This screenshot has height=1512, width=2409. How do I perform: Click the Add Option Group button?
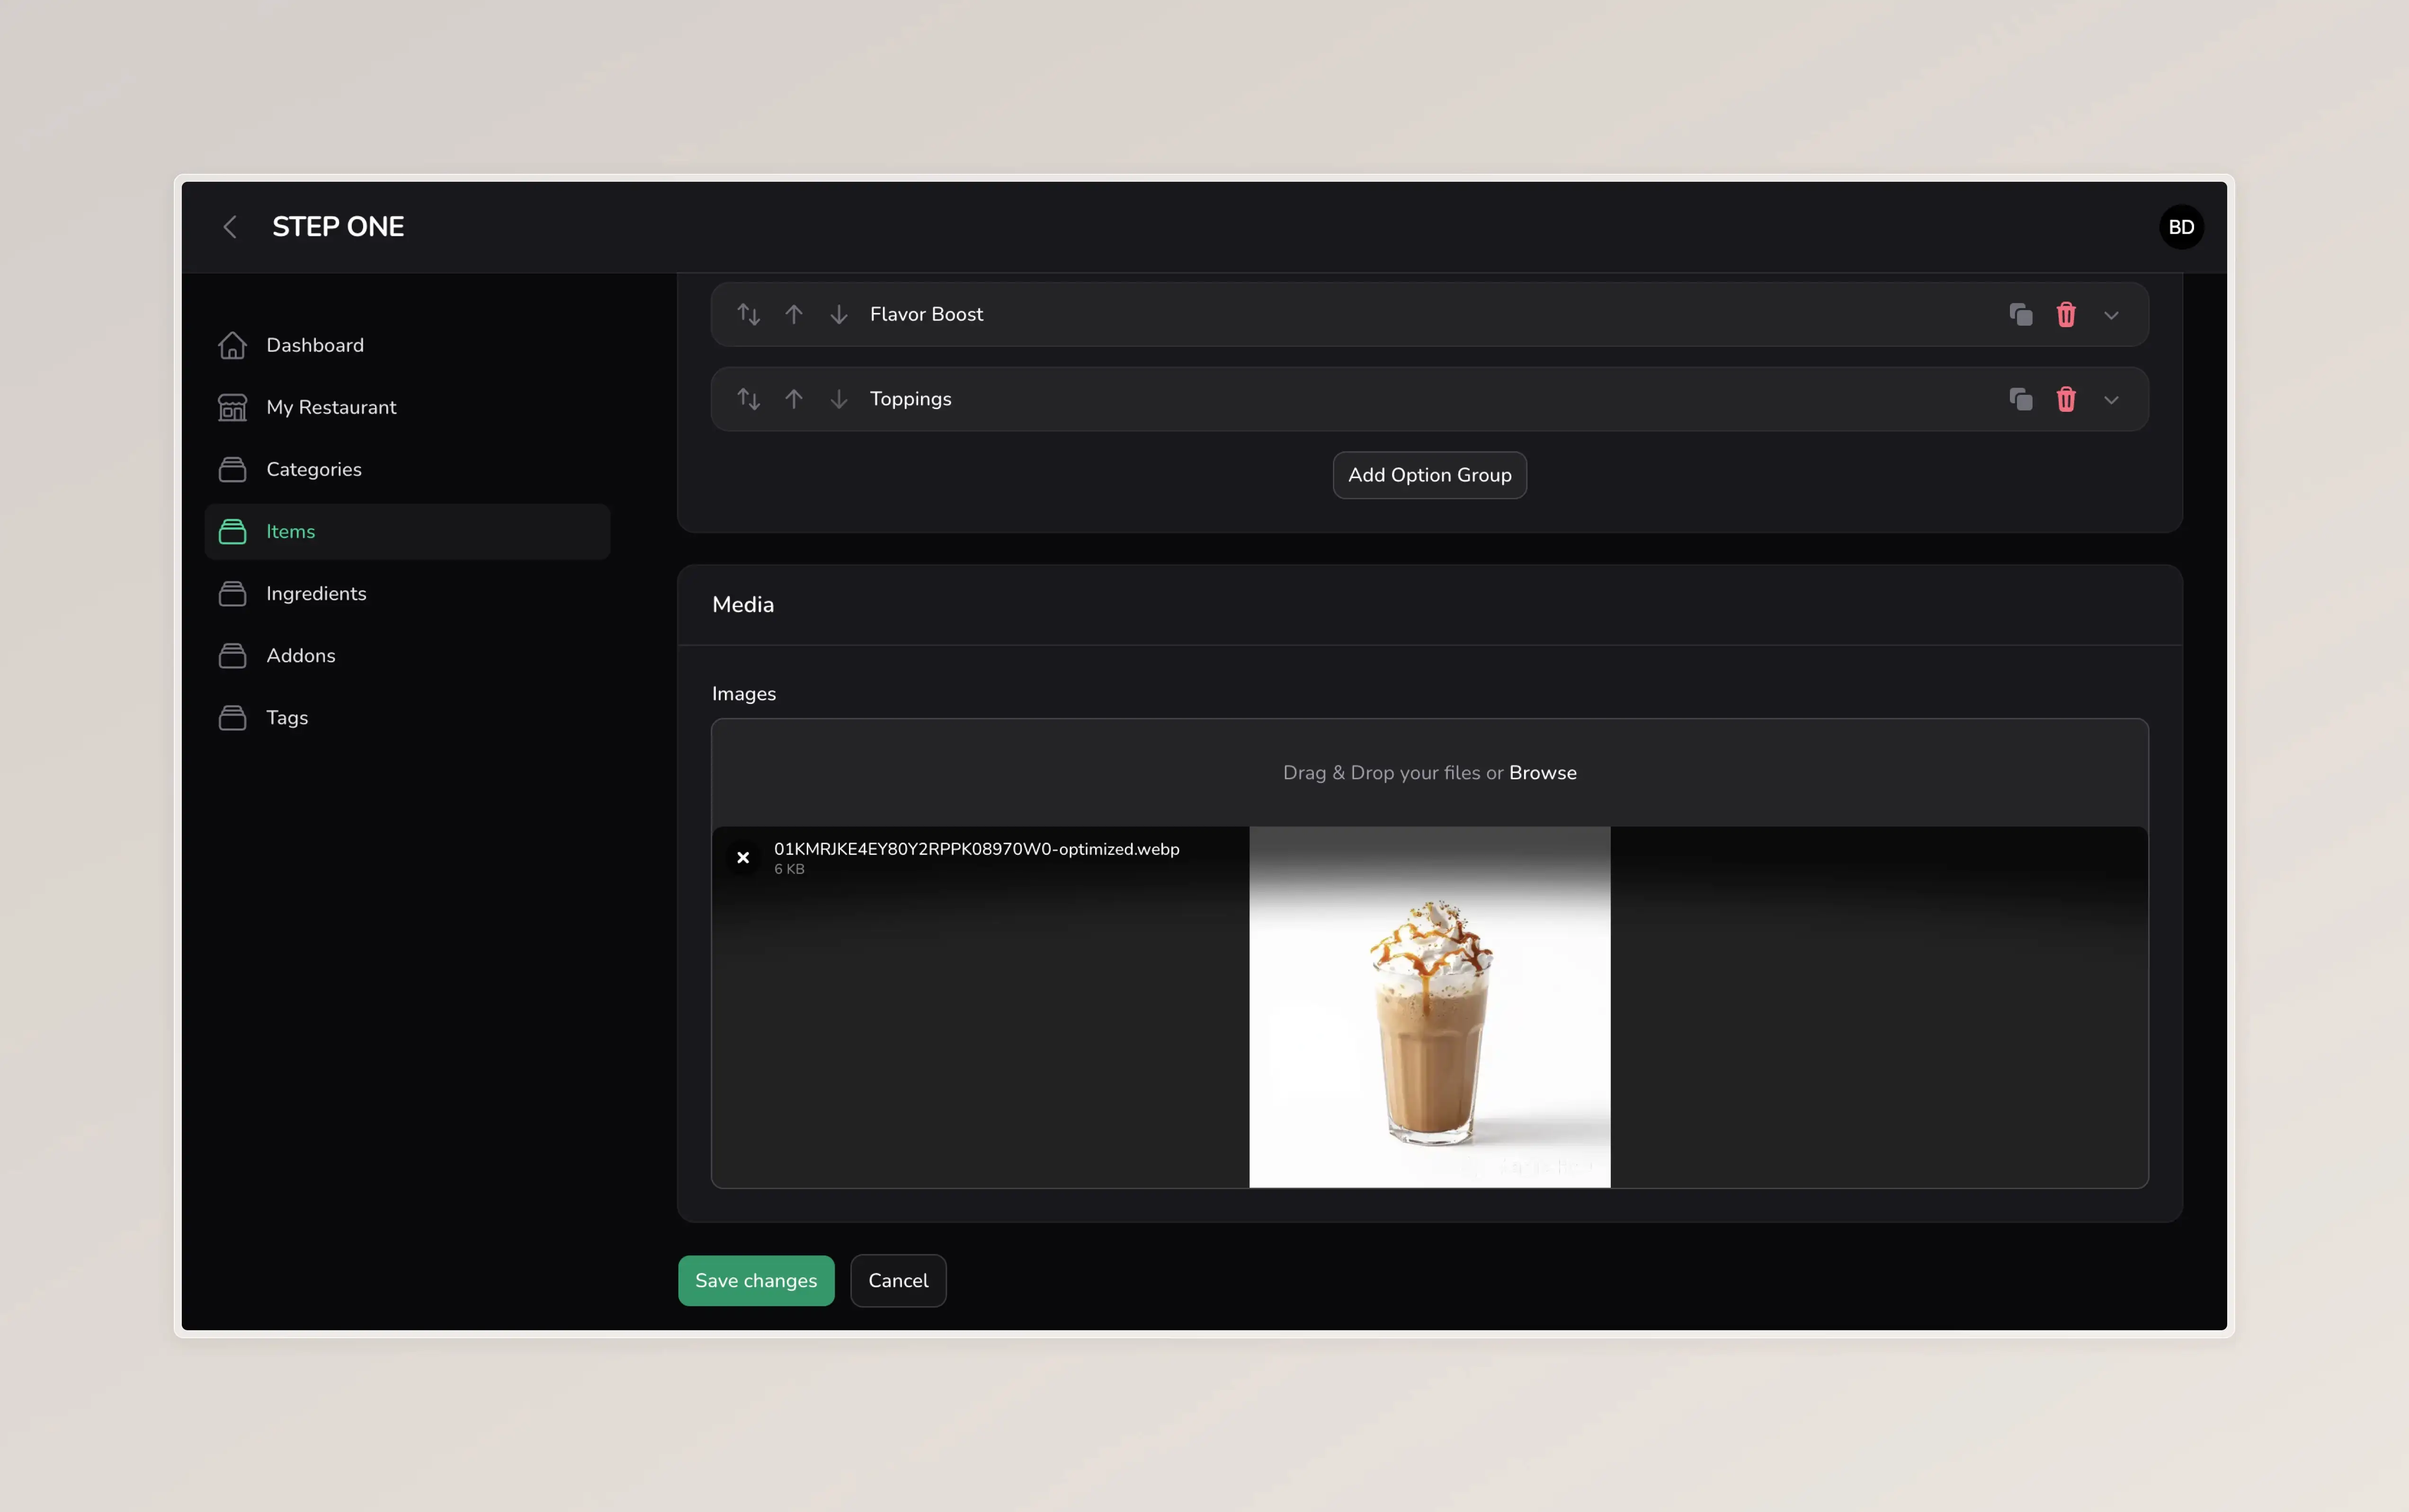(x=1429, y=475)
